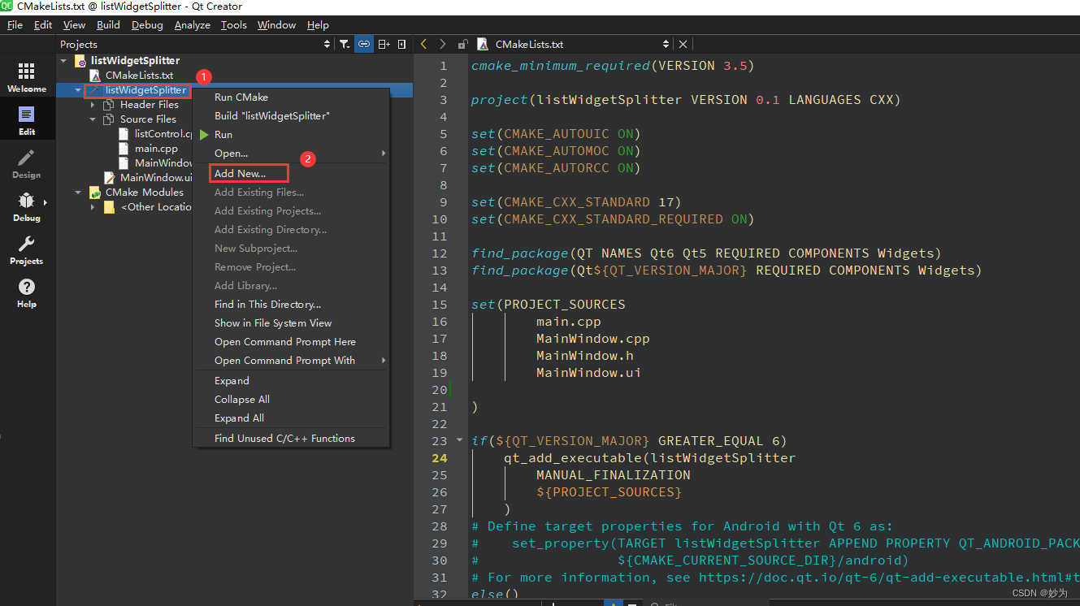This screenshot has height=606, width=1080.
Task: Click the MANUAL_FINALIZATION text on line 25
Action: [614, 475]
